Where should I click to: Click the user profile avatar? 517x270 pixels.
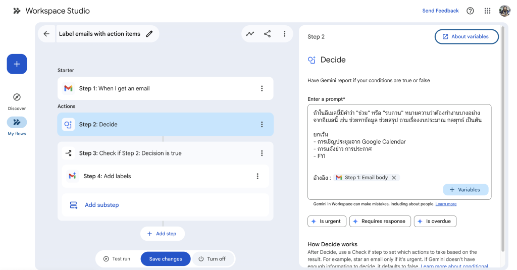coord(504,11)
